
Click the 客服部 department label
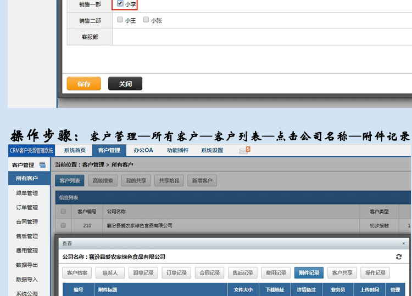pos(90,37)
